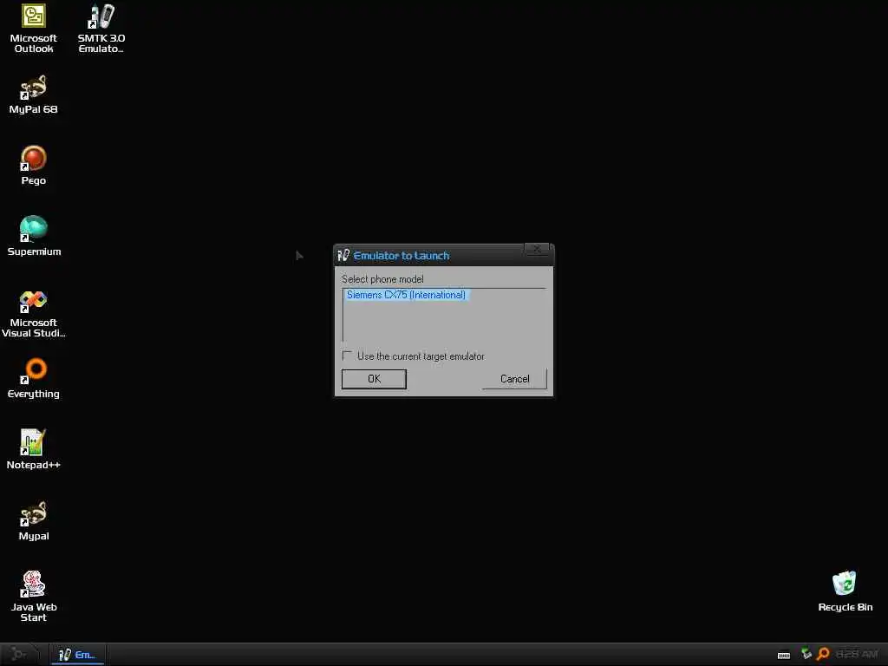Close the Emulator to Launch dialog
888x666 pixels.
pos(537,249)
